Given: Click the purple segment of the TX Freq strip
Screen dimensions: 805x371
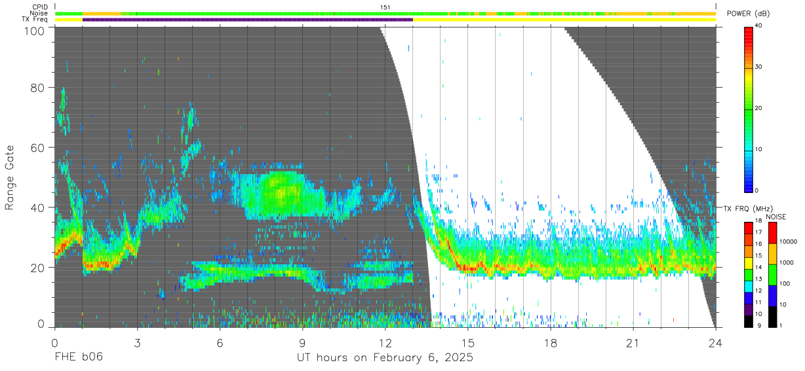Looking at the screenshot, I should (248, 20).
